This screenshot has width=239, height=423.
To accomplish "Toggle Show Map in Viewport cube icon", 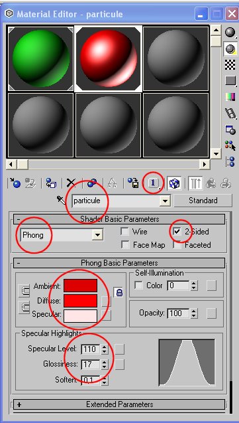I will click(x=175, y=183).
